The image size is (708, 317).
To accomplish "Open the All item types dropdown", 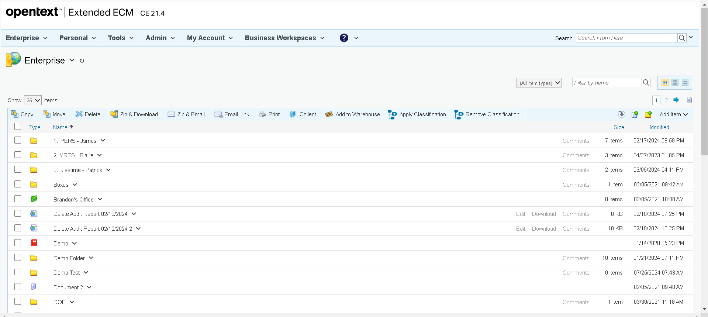I will pos(539,83).
